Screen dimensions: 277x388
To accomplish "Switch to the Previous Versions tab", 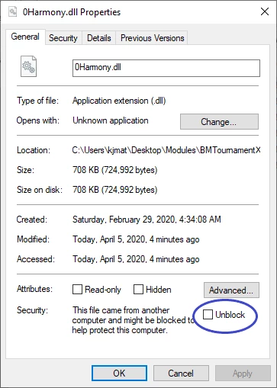I will pyautogui.click(x=152, y=38).
